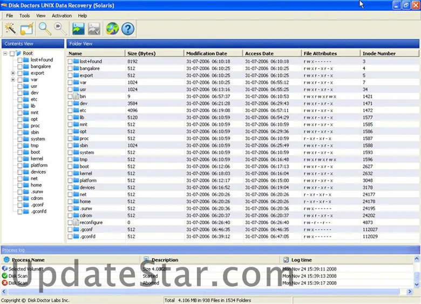
Task: Click the Log time column icon
Action: pyautogui.click(x=286, y=259)
